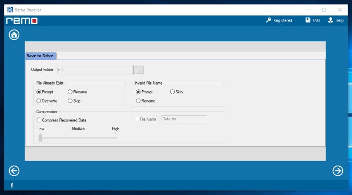Click the Output Folder path field
352x195 pixels.
tap(95, 70)
